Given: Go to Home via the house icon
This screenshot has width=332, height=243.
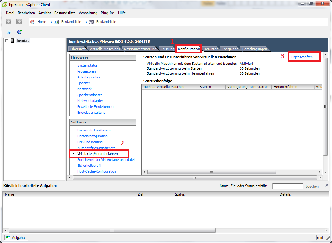Looking at the screenshot, I should pos(33,22).
